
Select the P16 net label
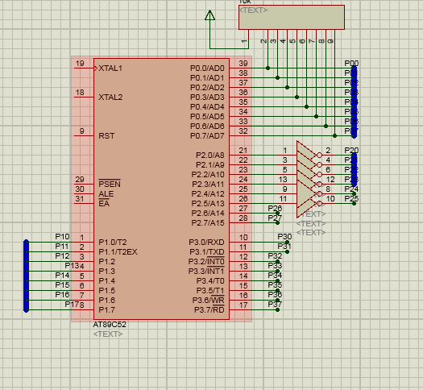(62, 295)
